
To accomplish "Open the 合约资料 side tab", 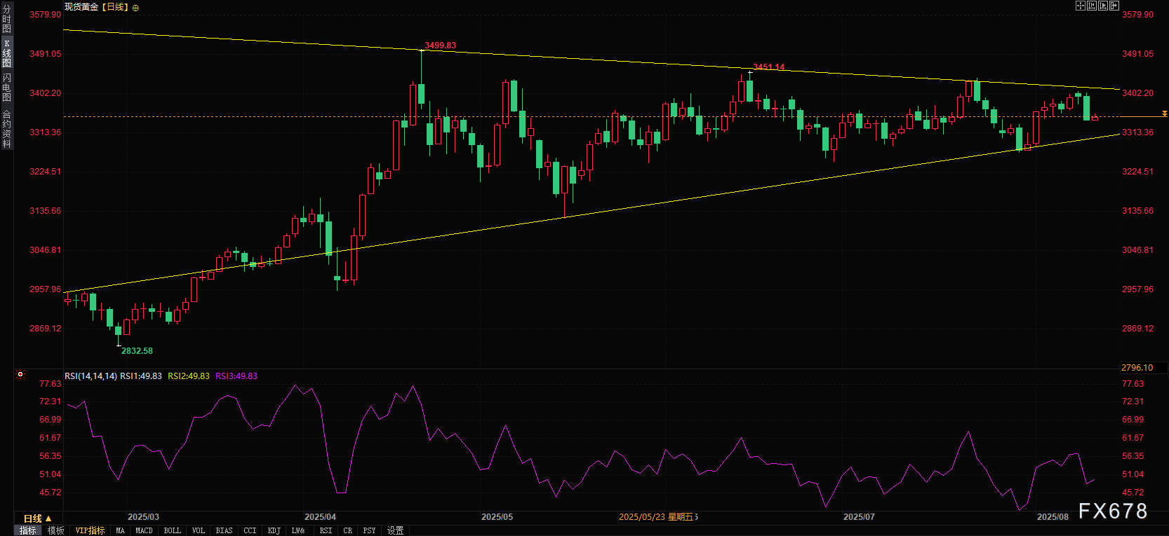I will [x=6, y=129].
